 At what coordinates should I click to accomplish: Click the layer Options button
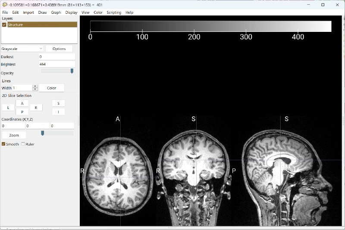pyautogui.click(x=59, y=49)
